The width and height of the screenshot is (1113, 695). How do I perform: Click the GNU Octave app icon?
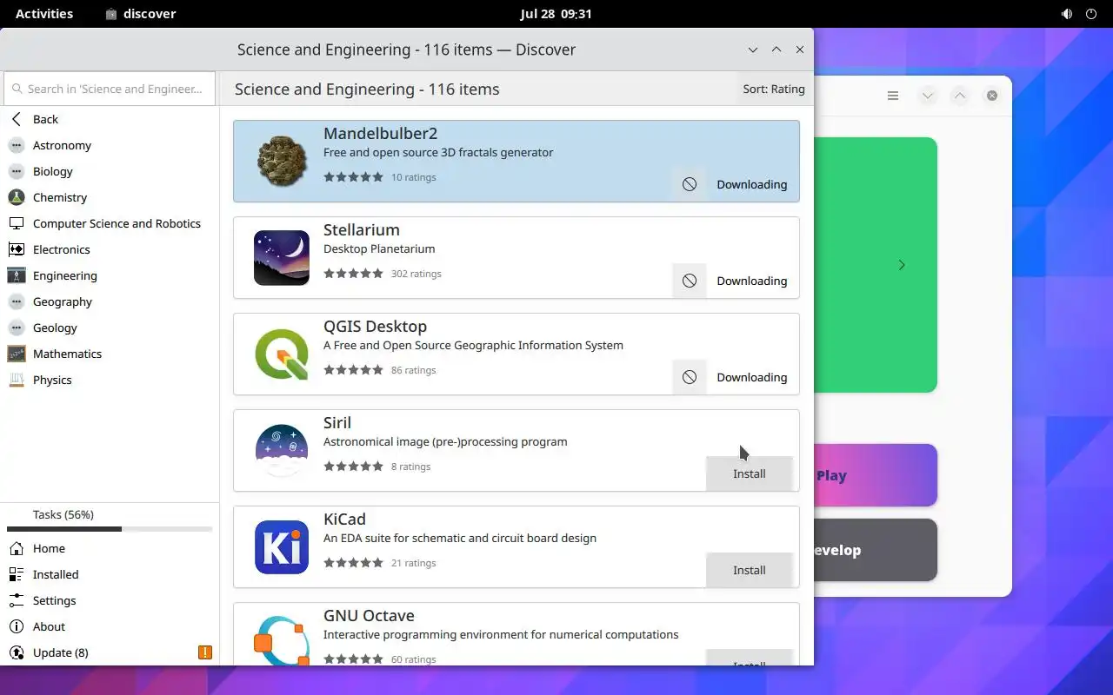(x=282, y=640)
